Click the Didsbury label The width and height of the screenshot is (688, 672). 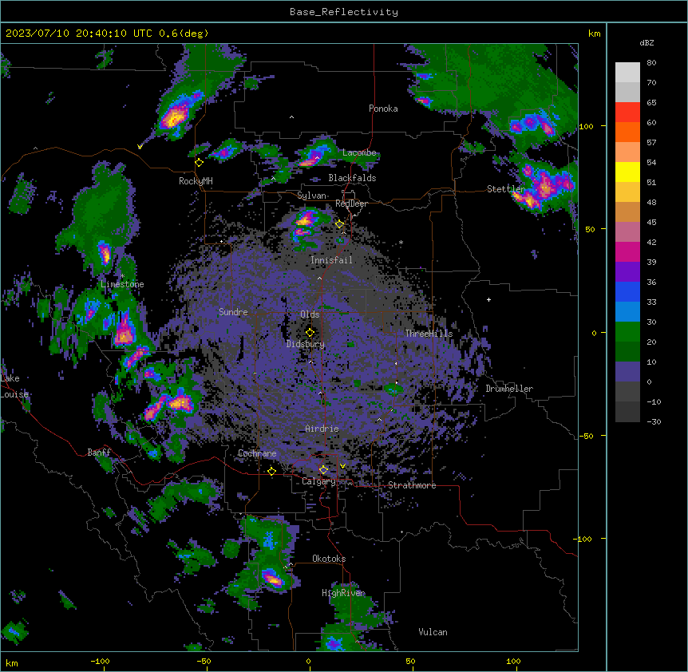pyautogui.click(x=306, y=344)
